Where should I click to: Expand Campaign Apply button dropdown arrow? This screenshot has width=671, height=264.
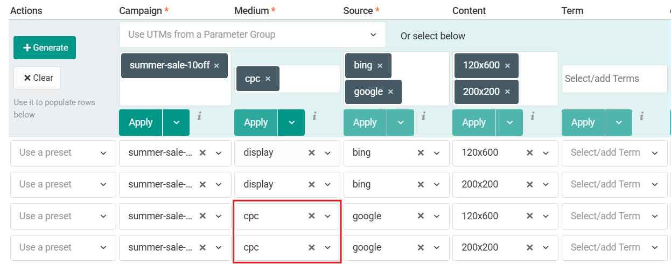tap(176, 122)
